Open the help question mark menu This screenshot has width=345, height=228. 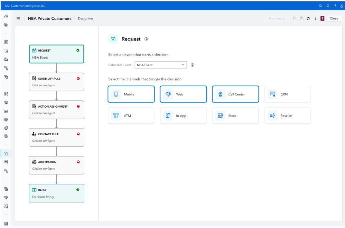point(335,6)
